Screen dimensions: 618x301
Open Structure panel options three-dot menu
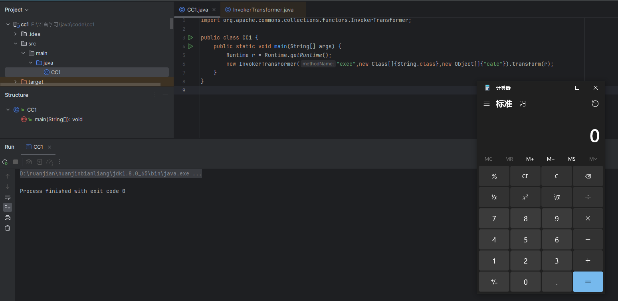(155, 95)
